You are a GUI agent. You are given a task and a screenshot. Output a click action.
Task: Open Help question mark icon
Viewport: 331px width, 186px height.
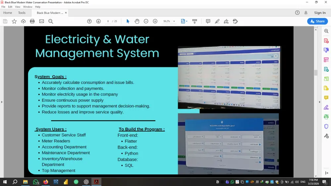[297, 13]
